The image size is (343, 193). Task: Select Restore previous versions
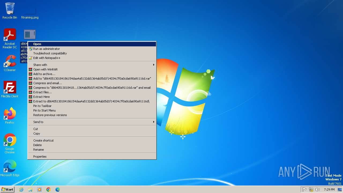(92, 115)
